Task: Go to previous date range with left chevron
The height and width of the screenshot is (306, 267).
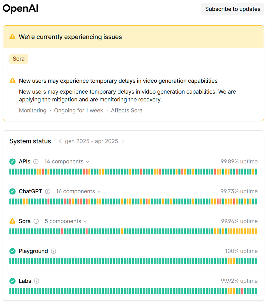Action: [x=60, y=141]
